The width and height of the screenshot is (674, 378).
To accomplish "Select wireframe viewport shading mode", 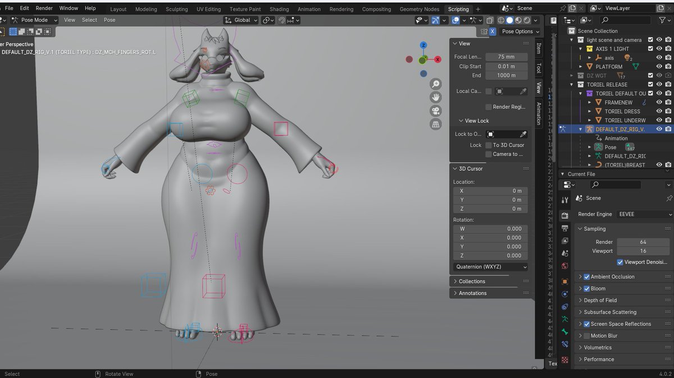I will (x=501, y=20).
